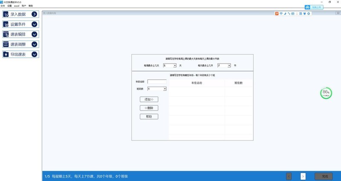Focus the 年级名称 text input field
Viewport: 341px width, 181px height.
[157, 82]
